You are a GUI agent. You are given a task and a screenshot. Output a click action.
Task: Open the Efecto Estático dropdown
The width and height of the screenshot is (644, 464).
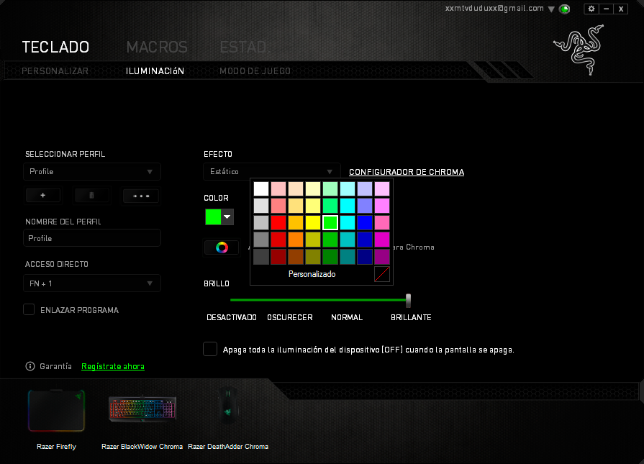(272, 172)
